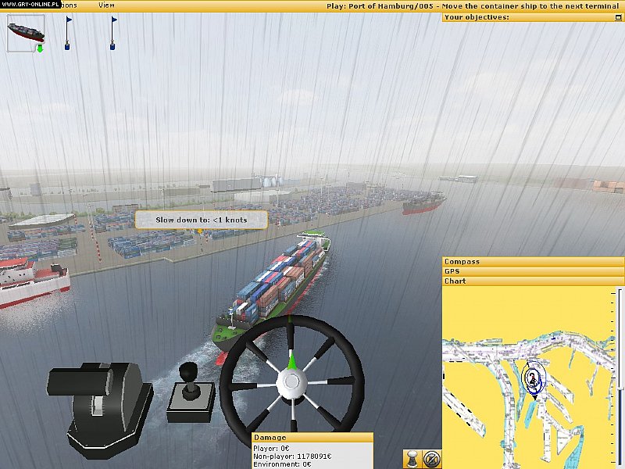The width and height of the screenshot is (625, 469).
Task: Toggle the Your objectives panel minimize box
Action: click(618, 16)
